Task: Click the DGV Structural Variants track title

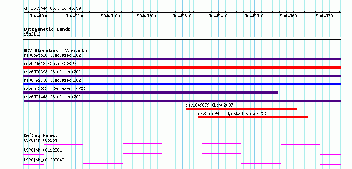Action: coord(55,51)
